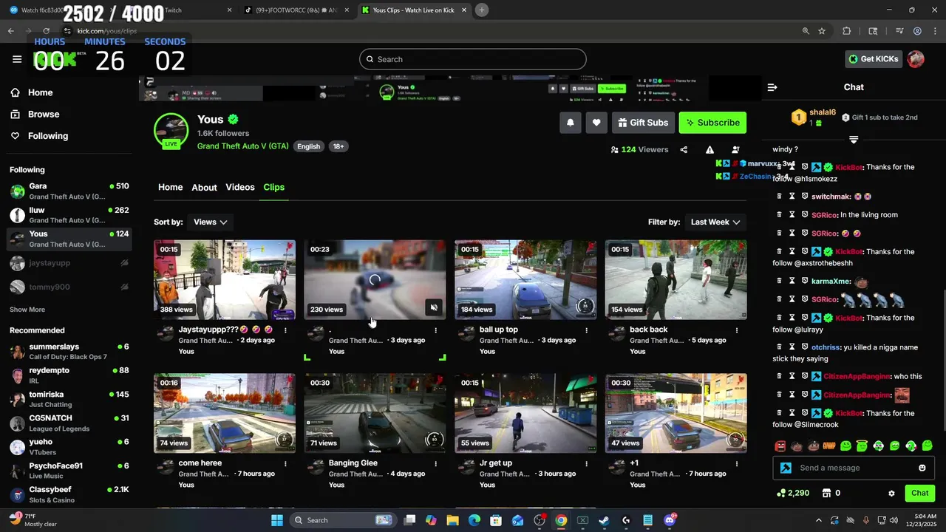Open summerslays in Recommended list
The height and width of the screenshot is (532, 946).
[69, 352]
